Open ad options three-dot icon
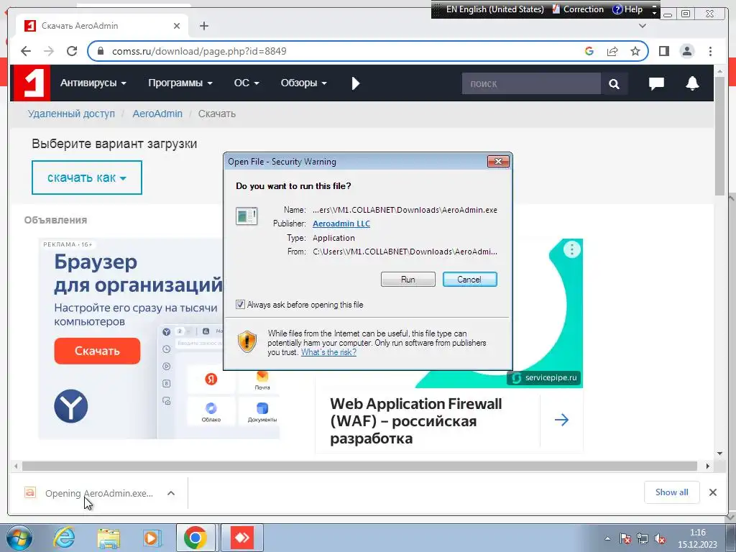This screenshot has width=736, height=552. pos(571,249)
